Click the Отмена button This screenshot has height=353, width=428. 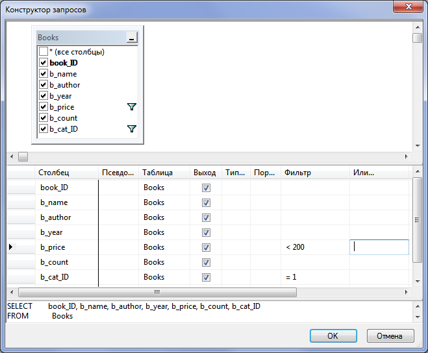390,336
